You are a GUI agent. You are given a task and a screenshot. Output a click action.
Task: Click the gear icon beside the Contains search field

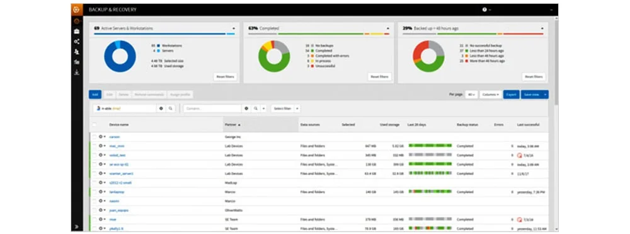click(247, 108)
